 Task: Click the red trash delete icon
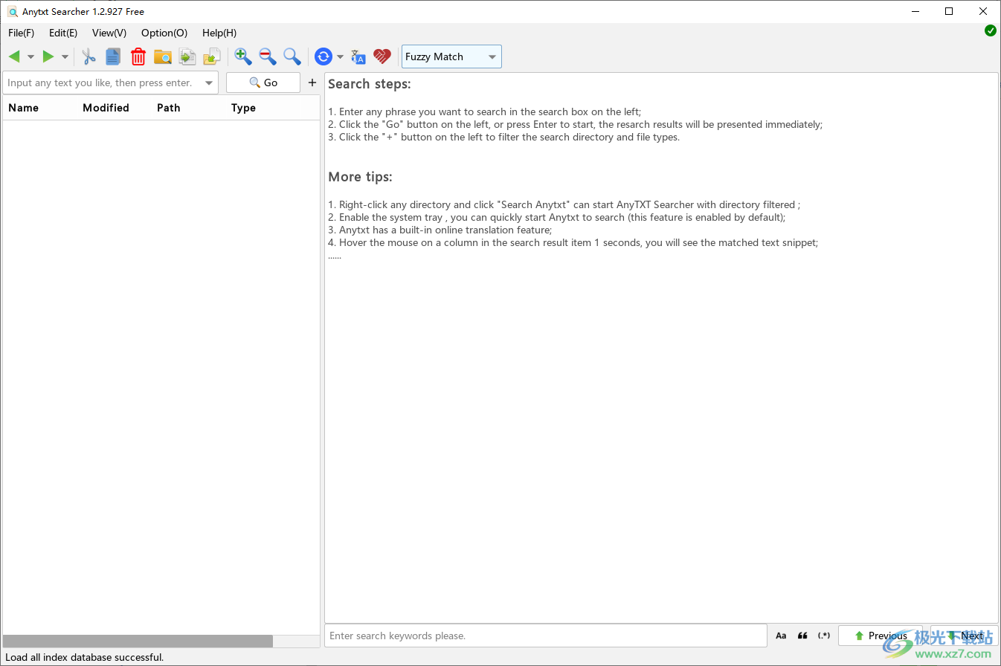click(138, 56)
